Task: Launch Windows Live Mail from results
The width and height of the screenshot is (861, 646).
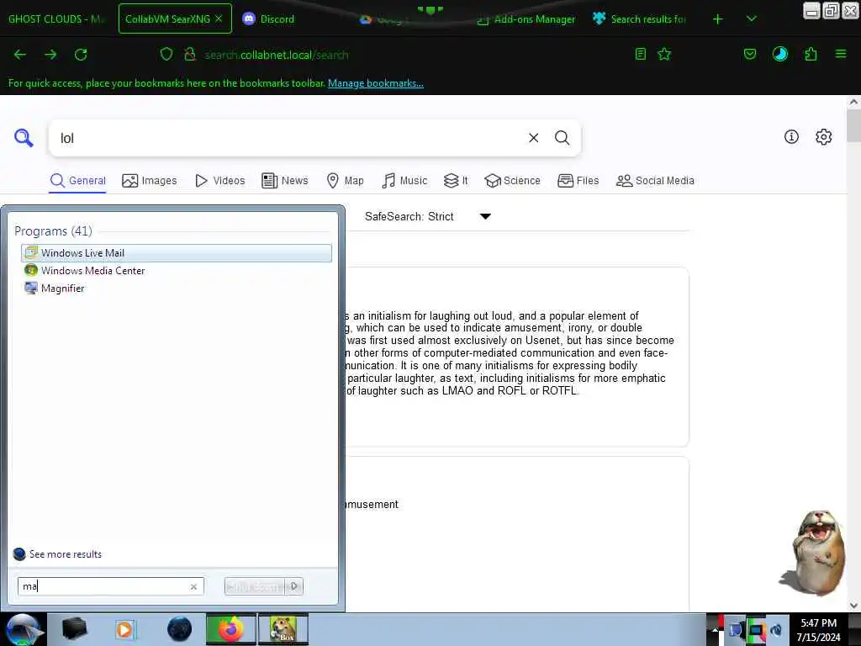Action: click(177, 252)
